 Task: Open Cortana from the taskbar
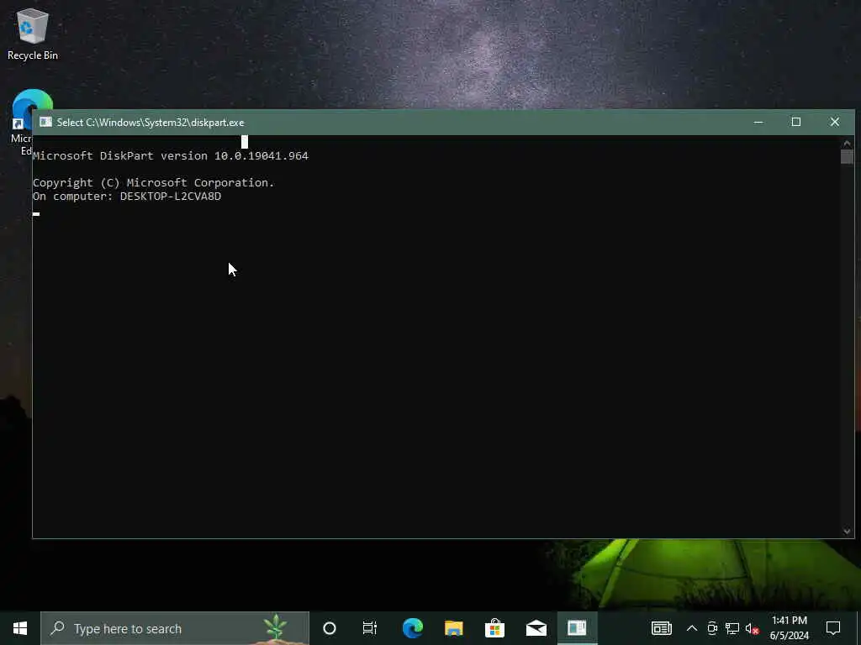pyautogui.click(x=330, y=628)
